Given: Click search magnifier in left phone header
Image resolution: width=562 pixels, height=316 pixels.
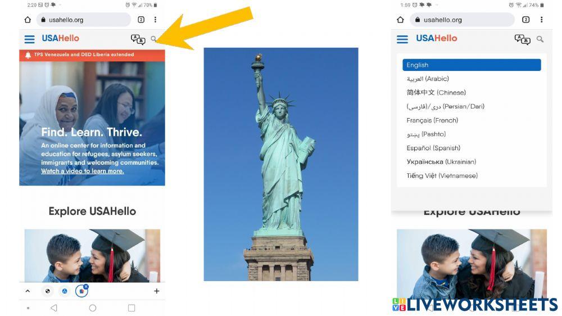Looking at the screenshot, I should (x=153, y=39).
